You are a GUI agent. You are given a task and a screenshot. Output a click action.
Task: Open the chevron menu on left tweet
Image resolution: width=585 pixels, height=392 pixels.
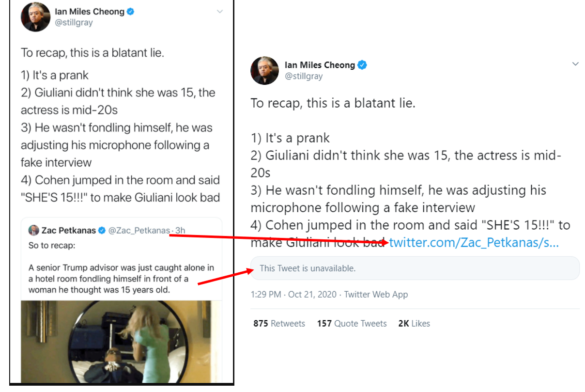pyautogui.click(x=220, y=11)
